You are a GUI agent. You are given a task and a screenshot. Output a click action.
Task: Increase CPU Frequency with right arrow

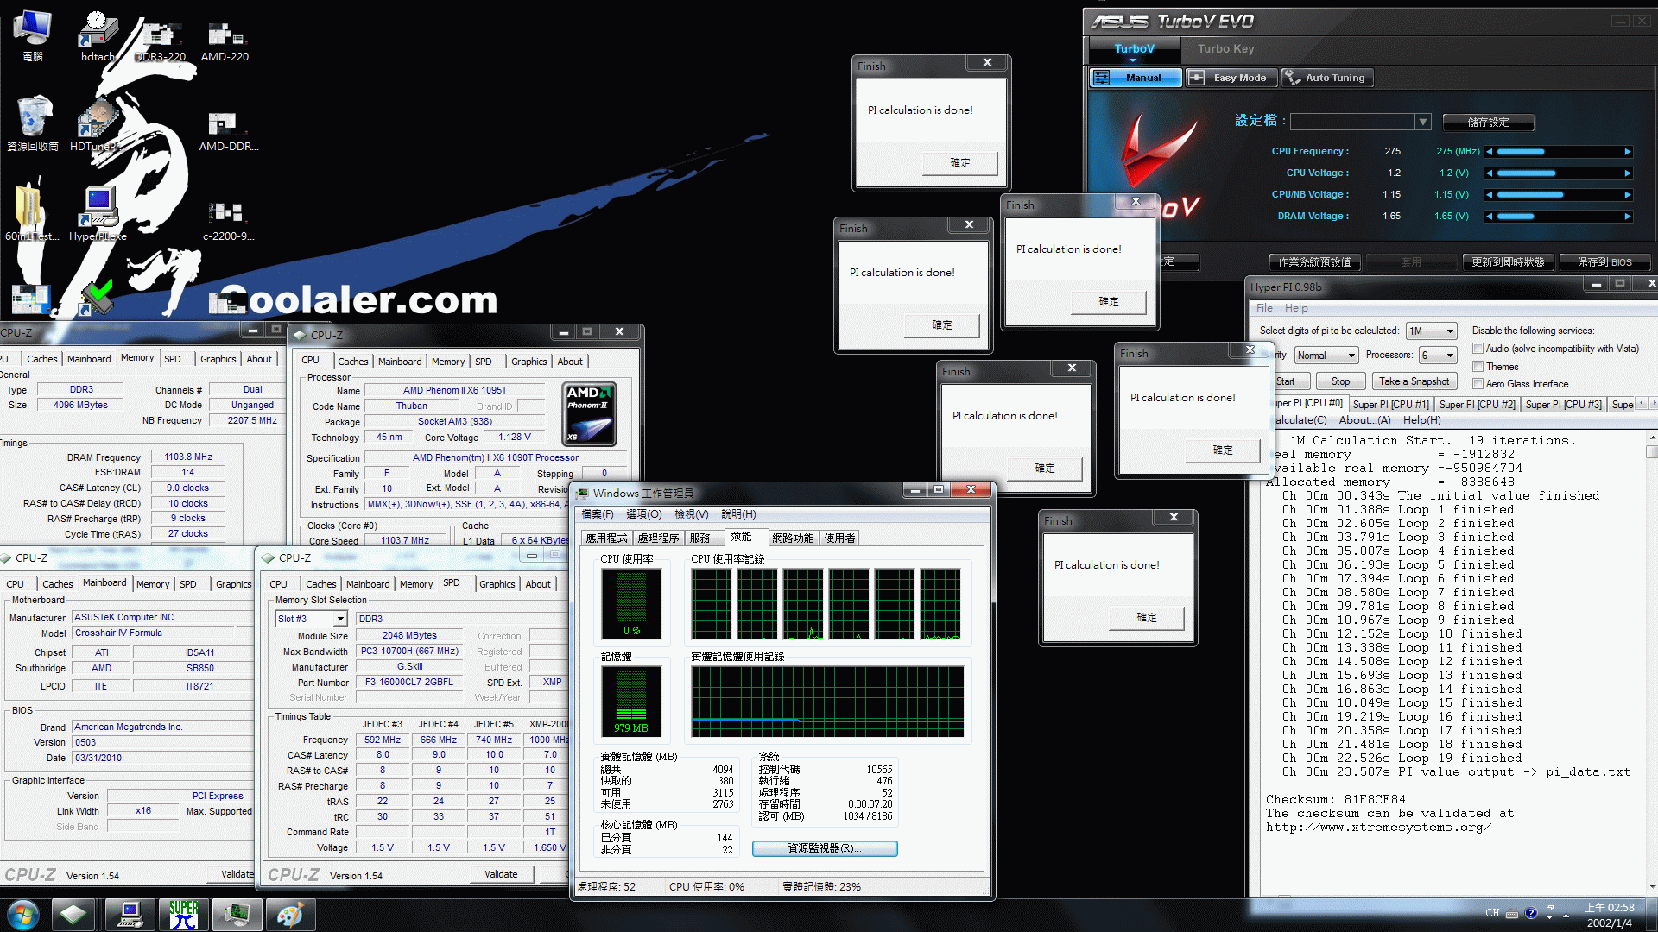click(1628, 151)
